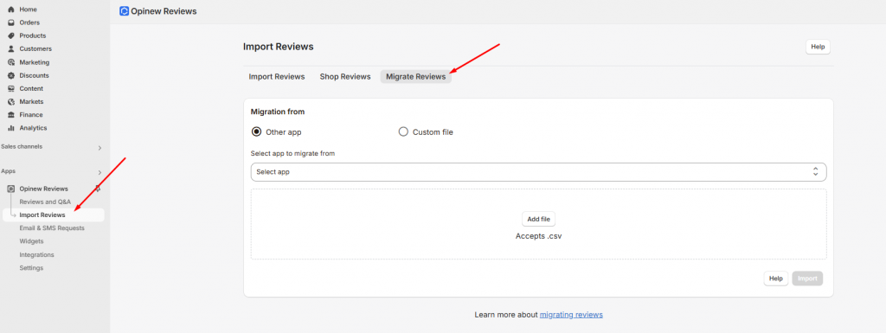This screenshot has width=886, height=333.
Task: Open Email & SMS Requests in sidebar
Action: (x=52, y=228)
